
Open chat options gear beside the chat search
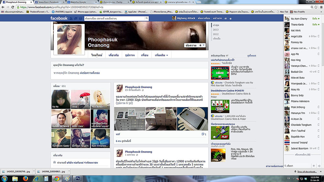coord(314,166)
